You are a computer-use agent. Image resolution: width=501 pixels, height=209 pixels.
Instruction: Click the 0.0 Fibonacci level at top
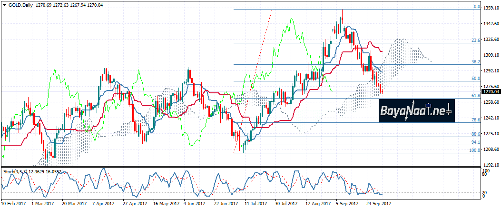476,7
